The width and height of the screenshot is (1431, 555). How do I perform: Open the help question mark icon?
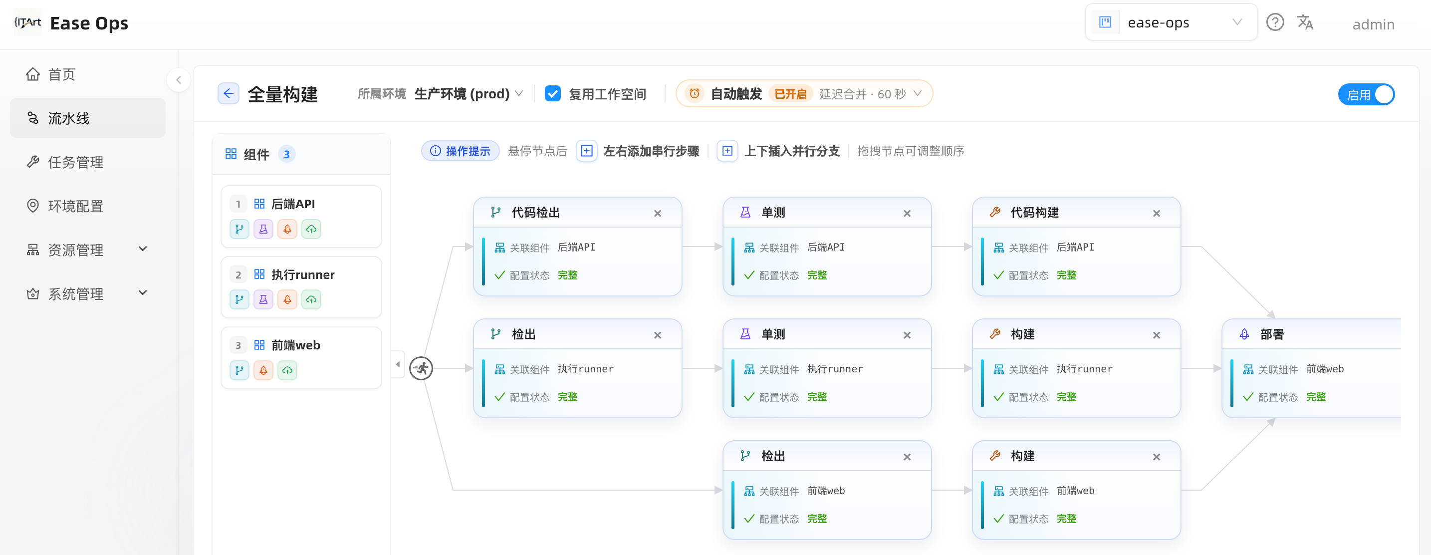coord(1274,23)
